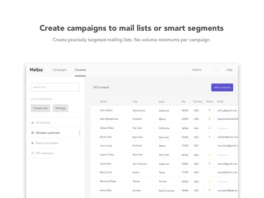Click the Texas state cell
The height and width of the screenshot is (198, 264).
click(x=162, y=172)
